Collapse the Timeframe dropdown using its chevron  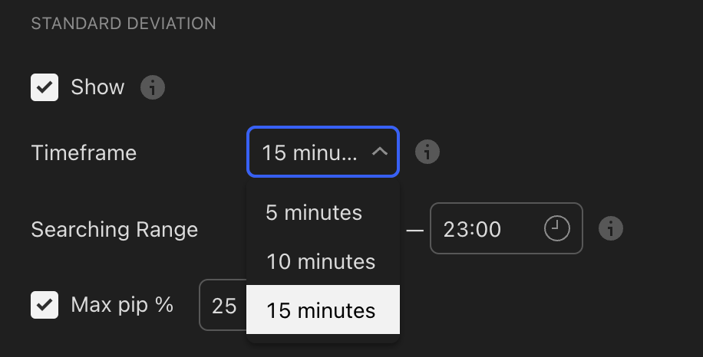coord(380,152)
